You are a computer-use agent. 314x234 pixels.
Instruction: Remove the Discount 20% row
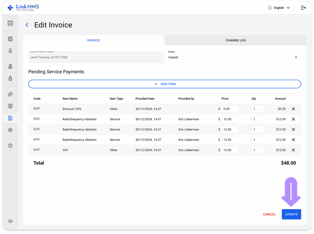293,109
